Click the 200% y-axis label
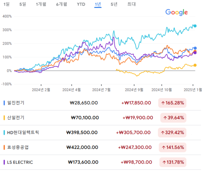 (x=7, y=43)
